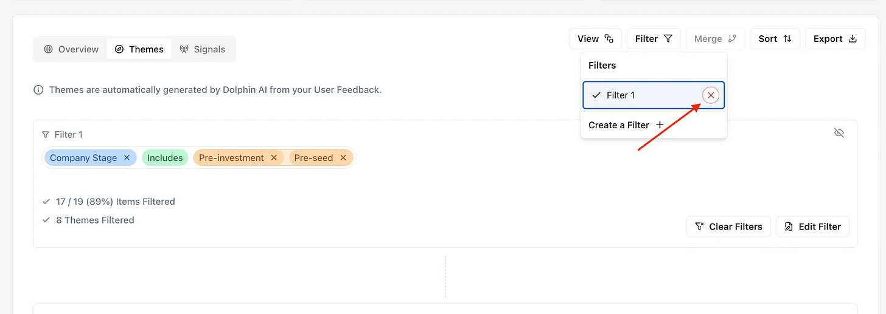Switch to the Overview tab
Image resolution: width=886 pixels, height=314 pixels.
[x=71, y=49]
